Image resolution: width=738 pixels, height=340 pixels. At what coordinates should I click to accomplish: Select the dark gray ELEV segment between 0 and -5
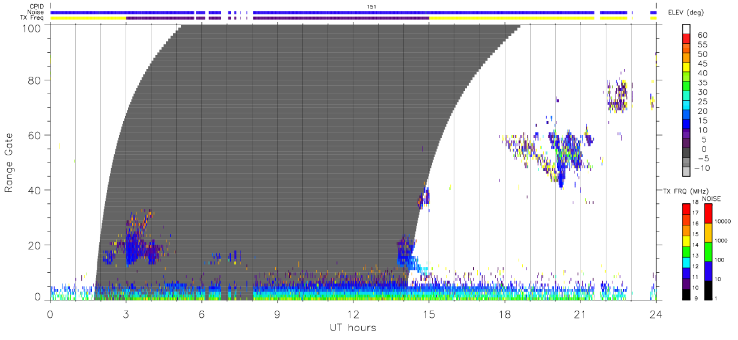click(x=686, y=154)
